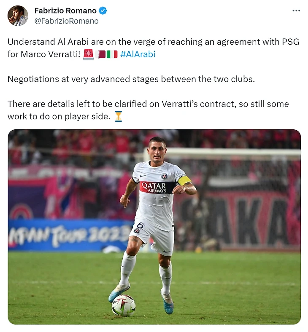Click the hourglass emoji
Image resolution: width=308 pixels, height=332 pixels.
118,116
